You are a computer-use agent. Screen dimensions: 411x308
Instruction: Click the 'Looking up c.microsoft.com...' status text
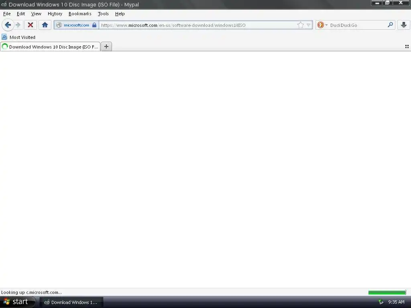(x=31, y=292)
